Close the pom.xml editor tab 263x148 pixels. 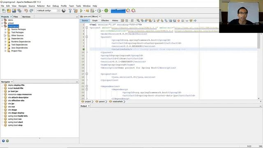(99, 16)
